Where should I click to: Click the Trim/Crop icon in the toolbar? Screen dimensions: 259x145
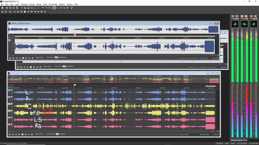pyautogui.click(x=38, y=8)
